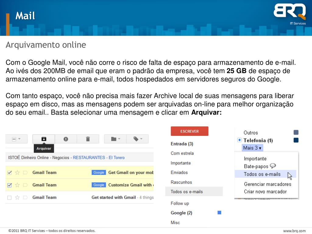Toggle importance marker on 'Get started with Gmail' row
Image resolution: width=312 pixels, height=234 pixels.
click(25, 197)
